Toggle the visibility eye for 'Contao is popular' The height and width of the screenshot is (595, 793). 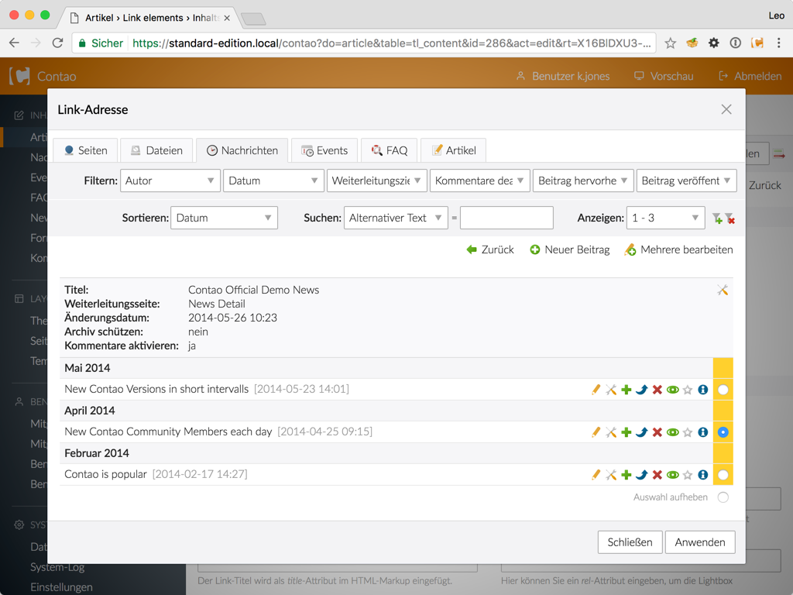[x=673, y=475]
